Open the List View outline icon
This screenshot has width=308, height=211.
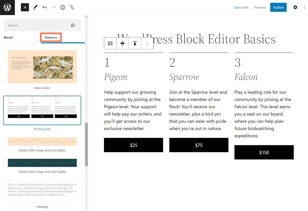[72, 7]
